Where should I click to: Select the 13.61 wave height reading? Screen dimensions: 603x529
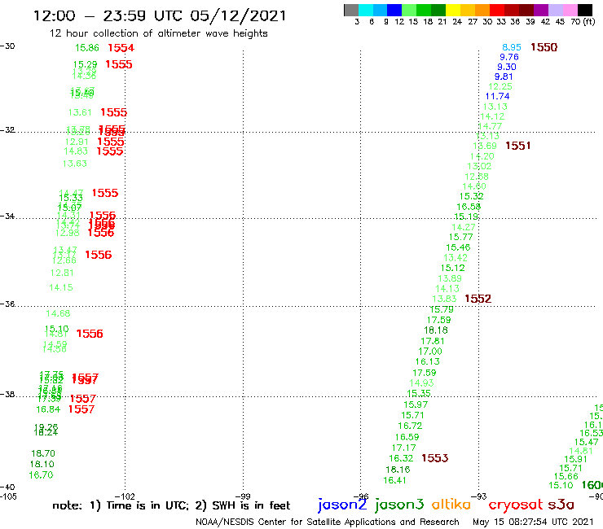[80, 112]
